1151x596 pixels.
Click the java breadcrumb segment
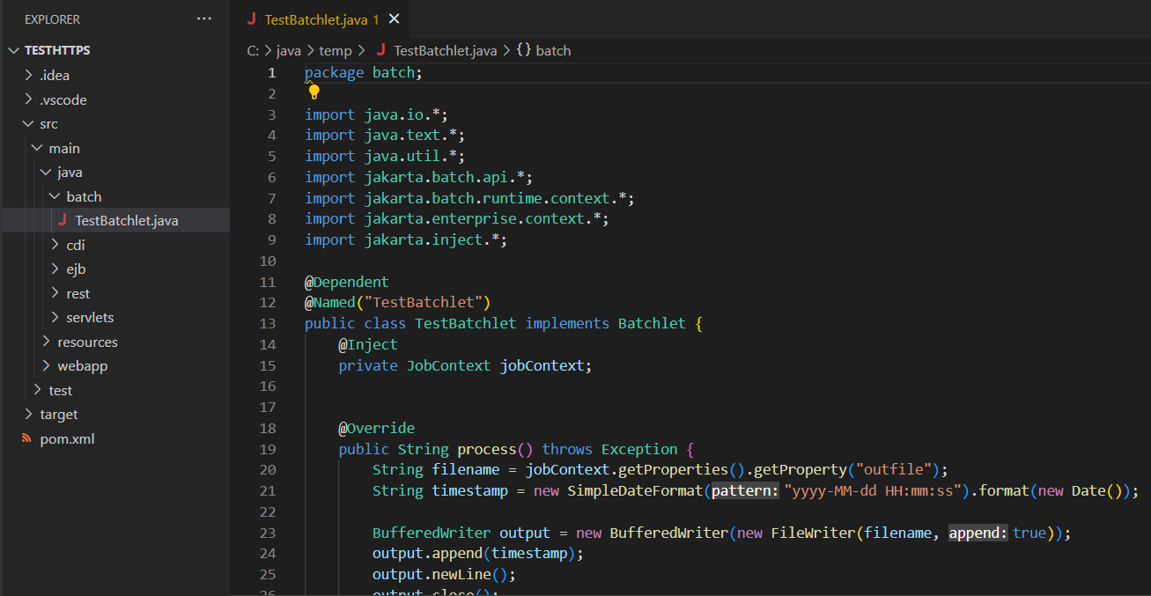[x=288, y=50]
